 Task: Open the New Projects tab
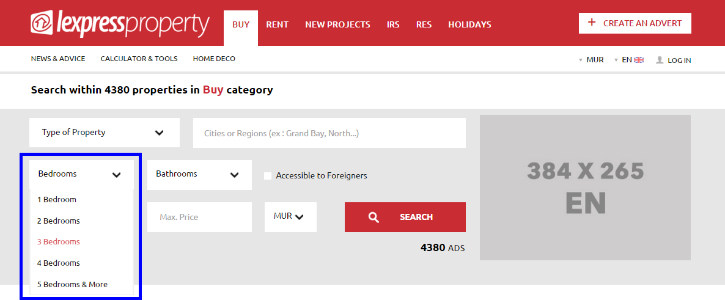(337, 24)
